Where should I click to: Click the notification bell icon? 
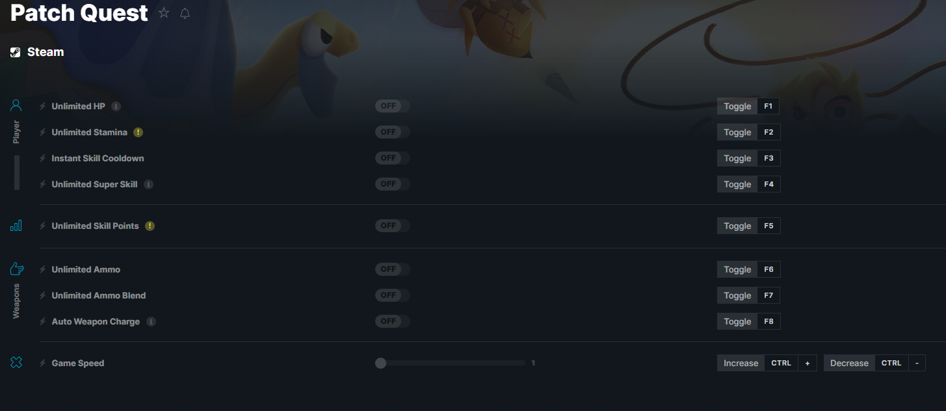click(185, 13)
